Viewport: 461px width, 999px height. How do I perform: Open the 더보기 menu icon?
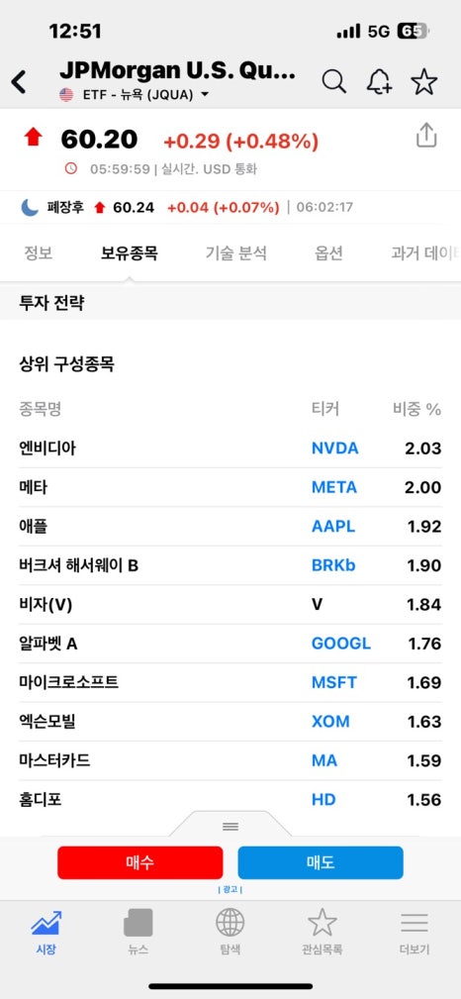coord(414,923)
